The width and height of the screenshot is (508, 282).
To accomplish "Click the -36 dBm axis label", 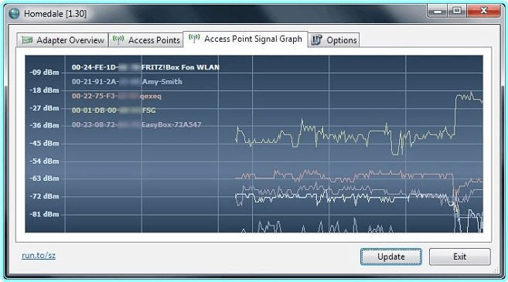I will [44, 125].
